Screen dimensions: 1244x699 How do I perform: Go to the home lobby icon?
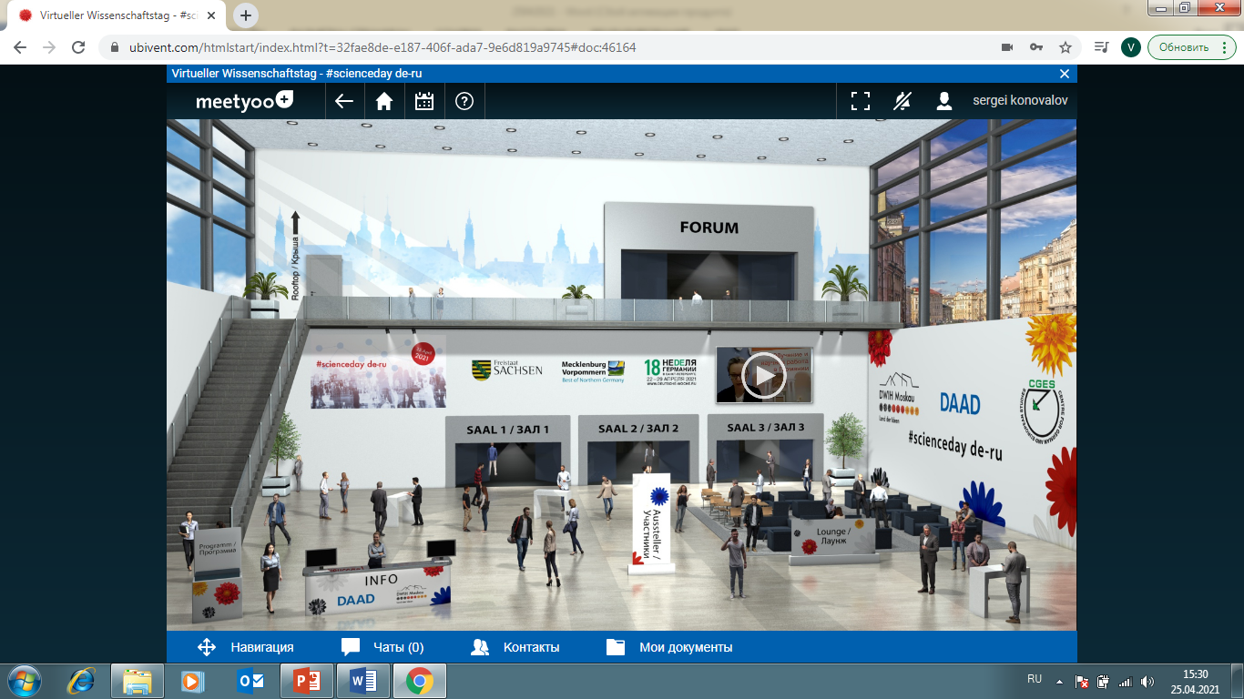[x=384, y=101]
